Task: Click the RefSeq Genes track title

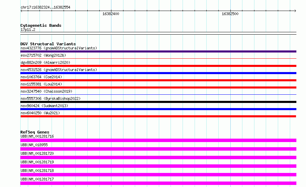Action: tap(35, 132)
